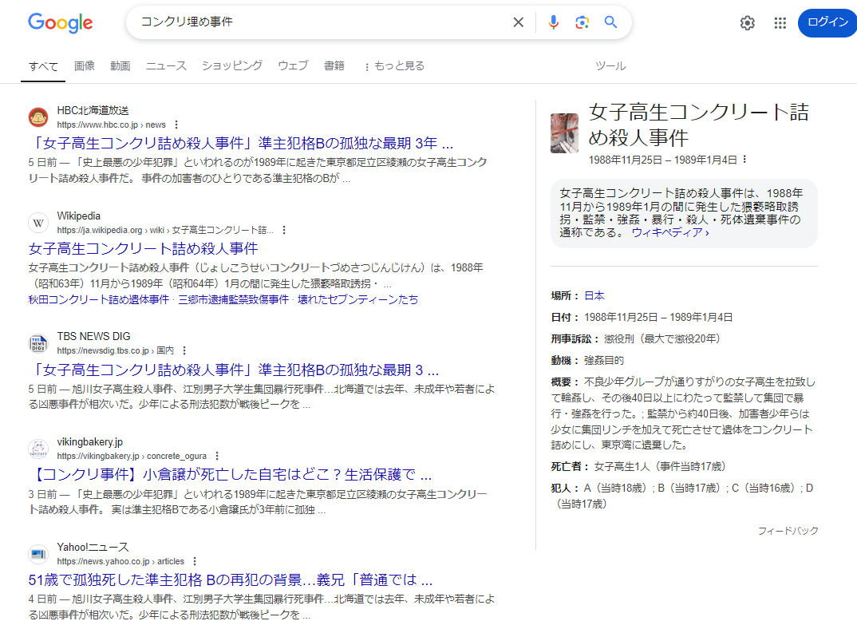This screenshot has height=625, width=857.
Task: Open Google Lens camera search
Action: pyautogui.click(x=582, y=22)
